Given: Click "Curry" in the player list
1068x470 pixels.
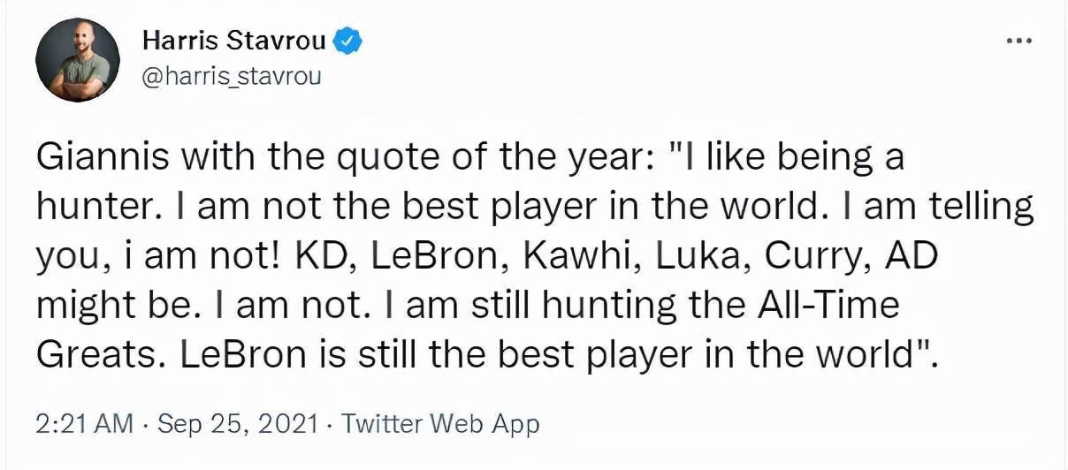Looking at the screenshot, I should coord(824,256).
